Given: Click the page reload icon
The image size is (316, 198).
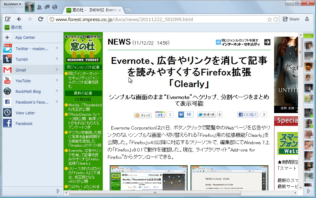Looking at the screenshot, I should point(41,19).
